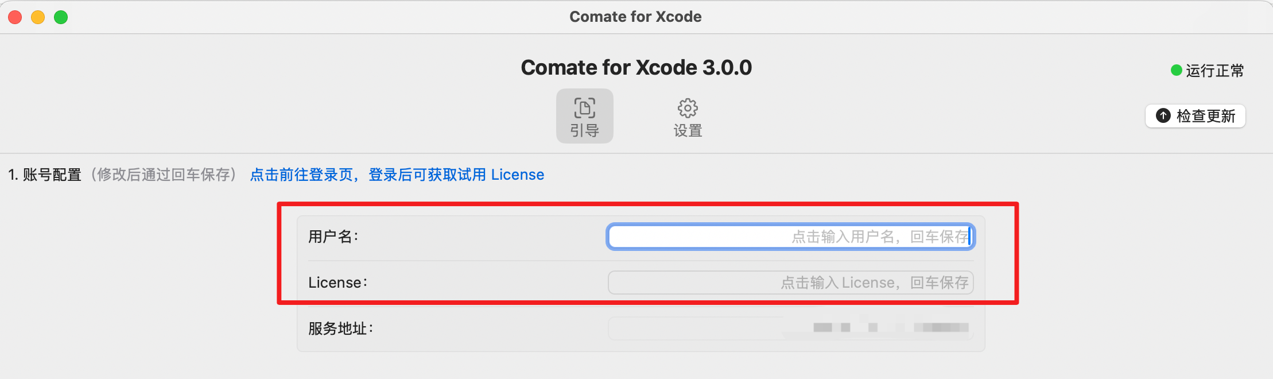1273x379 pixels.
Task: Focus the License input field
Action: [791, 283]
